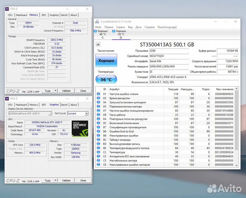Open the Файл menu in CrystalDiskInfo
246x198 pixels.
coord(98,27)
